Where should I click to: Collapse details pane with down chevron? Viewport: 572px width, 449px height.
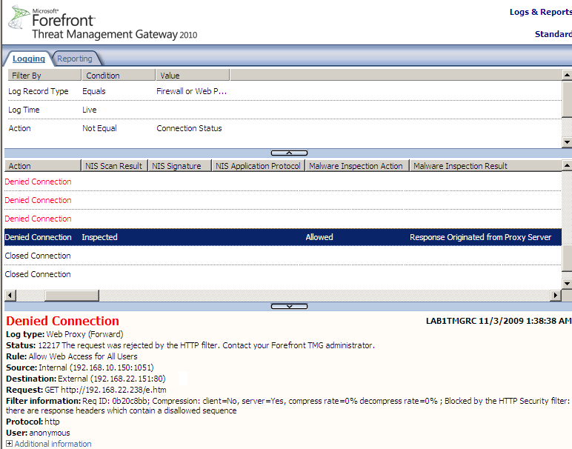[x=289, y=307]
